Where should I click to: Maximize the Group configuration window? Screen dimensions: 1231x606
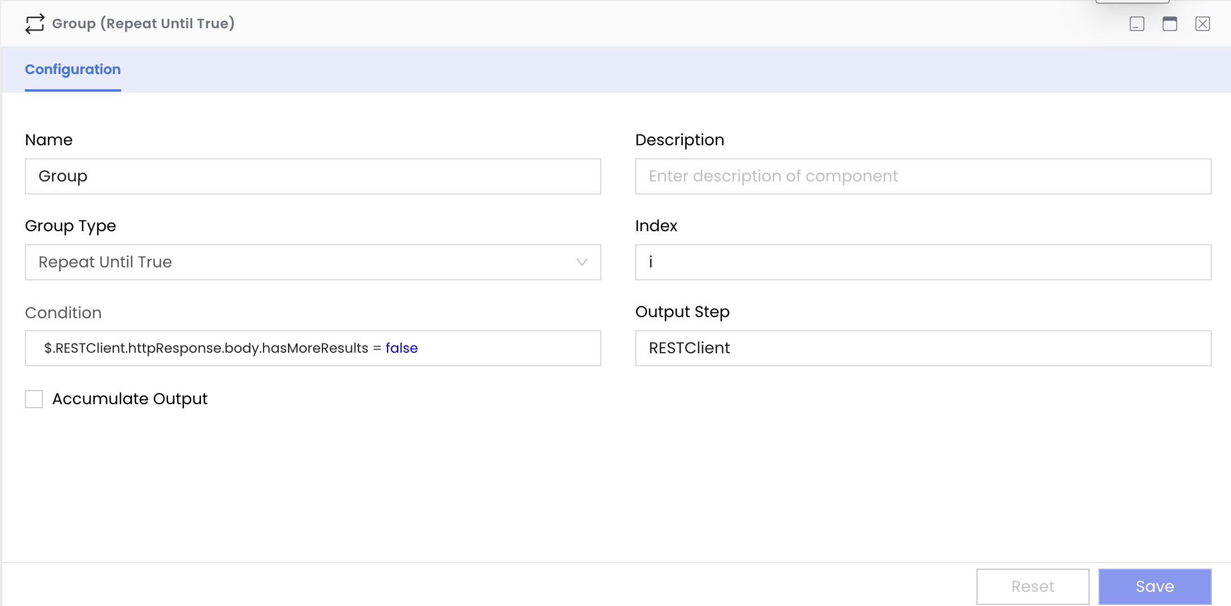(1169, 24)
